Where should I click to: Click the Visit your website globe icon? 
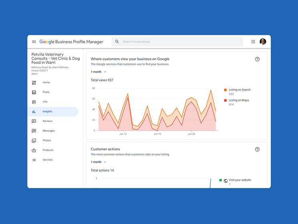pyautogui.click(x=226, y=181)
